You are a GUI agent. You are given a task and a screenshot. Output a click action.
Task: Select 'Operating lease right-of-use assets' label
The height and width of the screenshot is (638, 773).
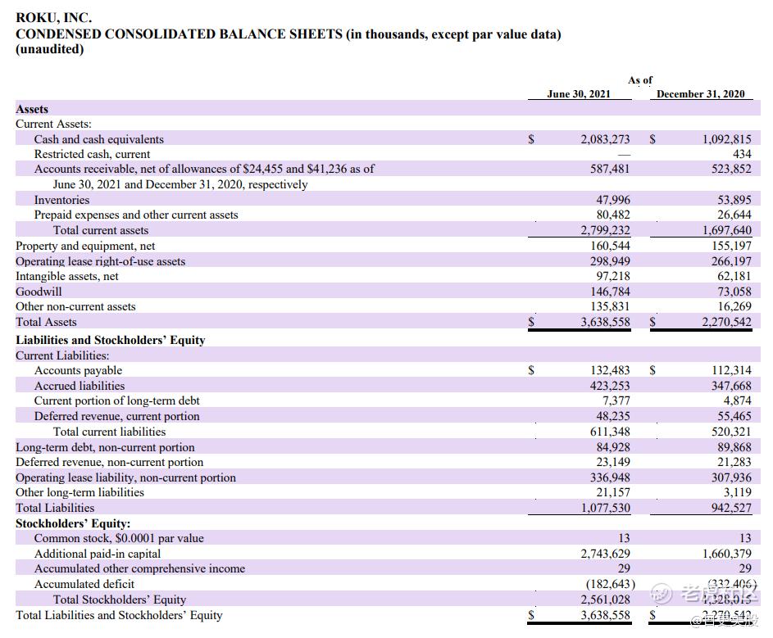(x=101, y=261)
